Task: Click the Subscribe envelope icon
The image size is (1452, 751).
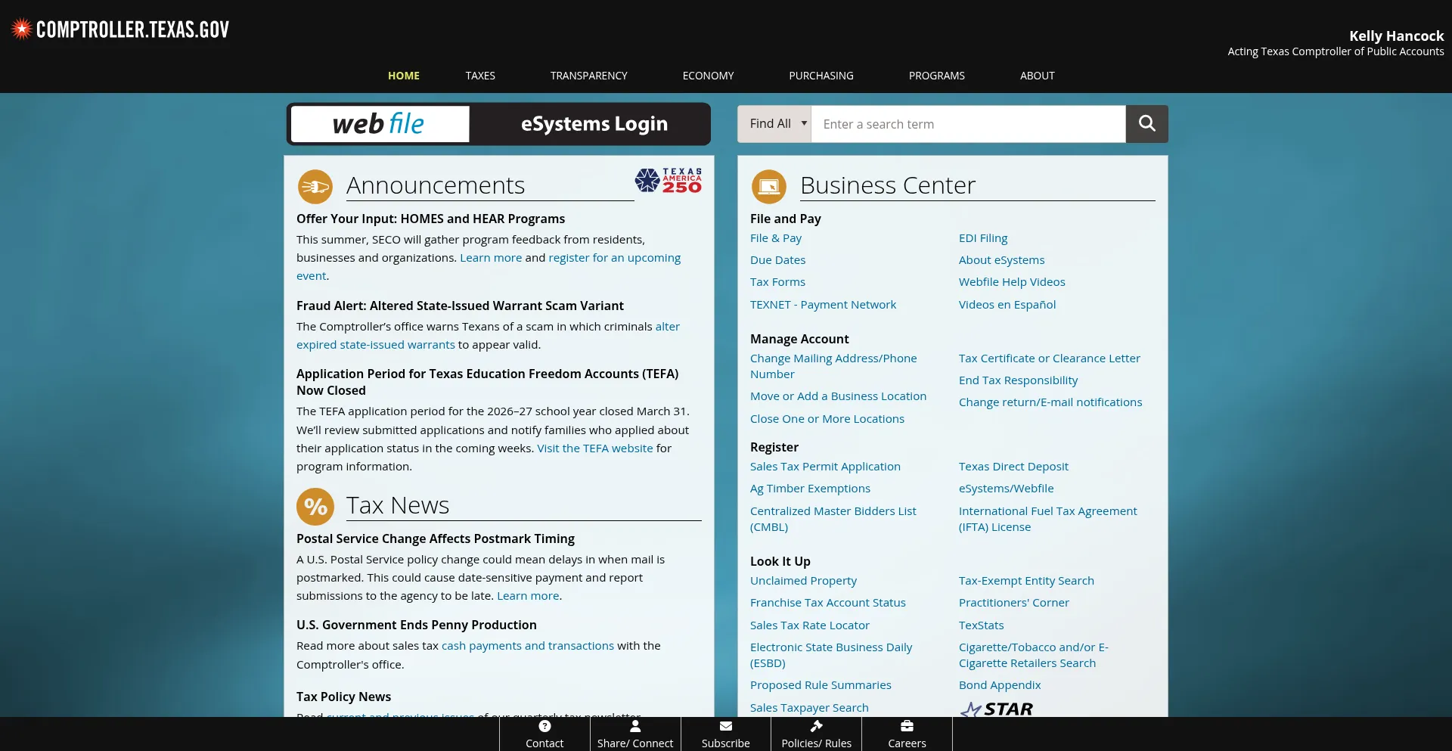Action: tap(726, 726)
